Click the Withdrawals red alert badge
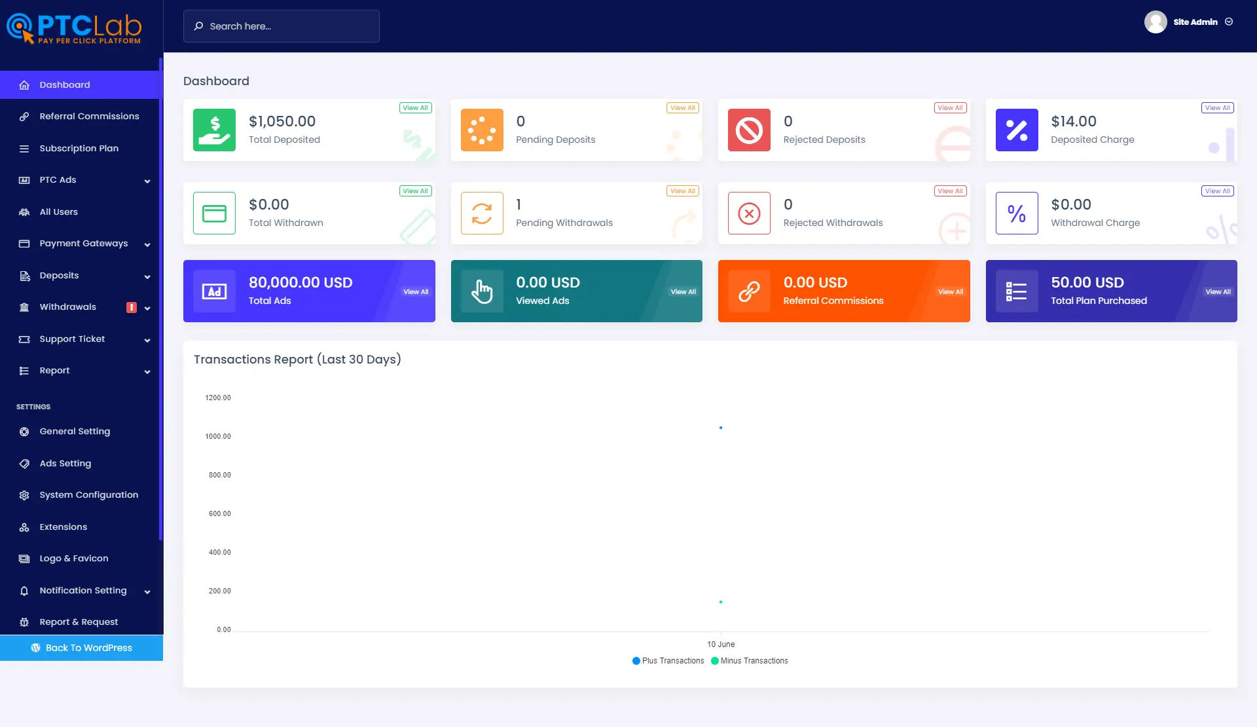 (132, 307)
